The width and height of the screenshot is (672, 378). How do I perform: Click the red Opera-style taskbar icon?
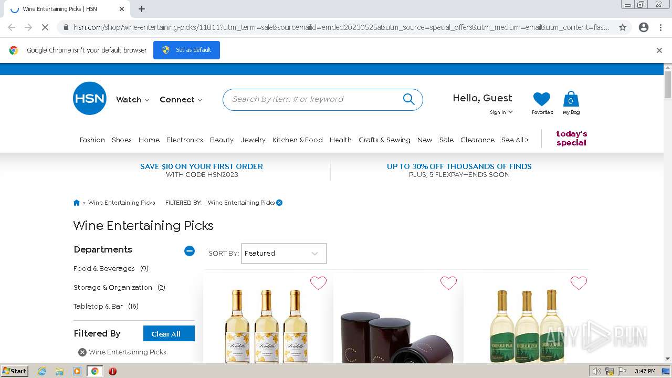(x=112, y=371)
